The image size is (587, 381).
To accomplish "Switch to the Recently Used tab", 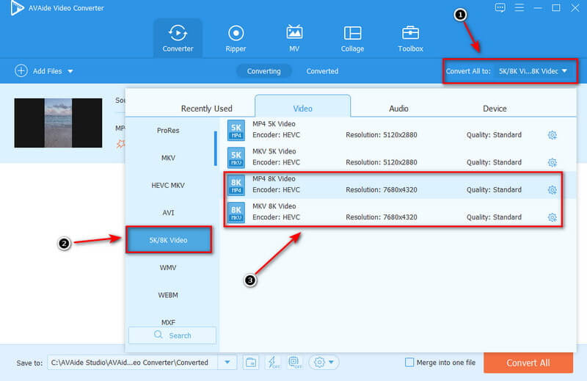I will [207, 109].
